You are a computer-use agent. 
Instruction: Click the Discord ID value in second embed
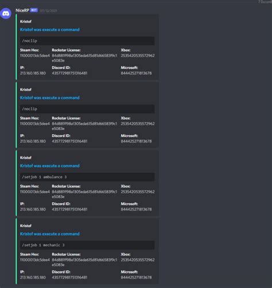pyautogui.click(x=69, y=141)
